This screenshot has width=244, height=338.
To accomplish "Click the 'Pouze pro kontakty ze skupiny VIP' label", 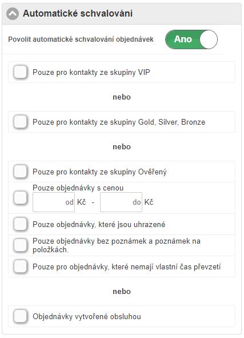I will point(91,73).
